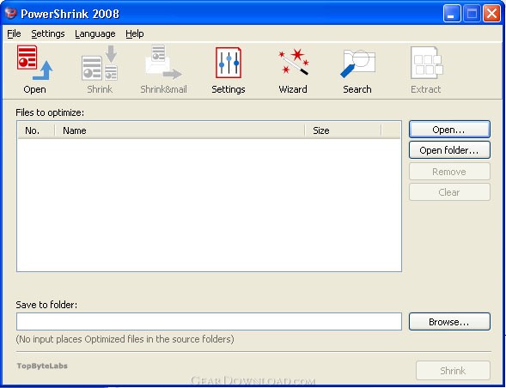506x388 pixels.
Task: Open the File menu
Action: click(14, 33)
